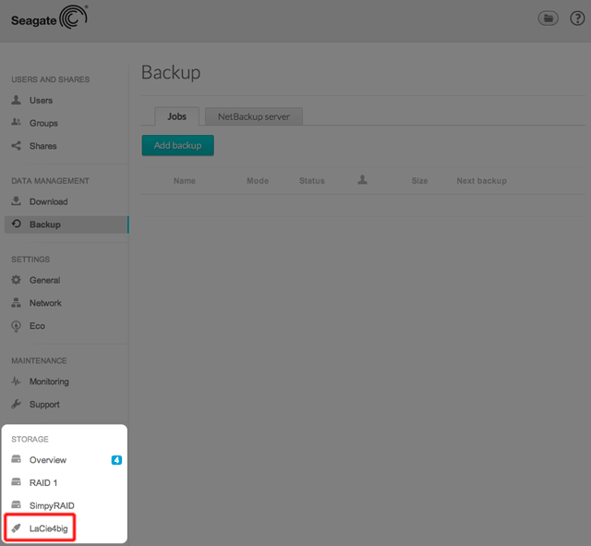591x546 pixels.
Task: Click the LaCie4big USB drive icon
Action: click(x=17, y=528)
